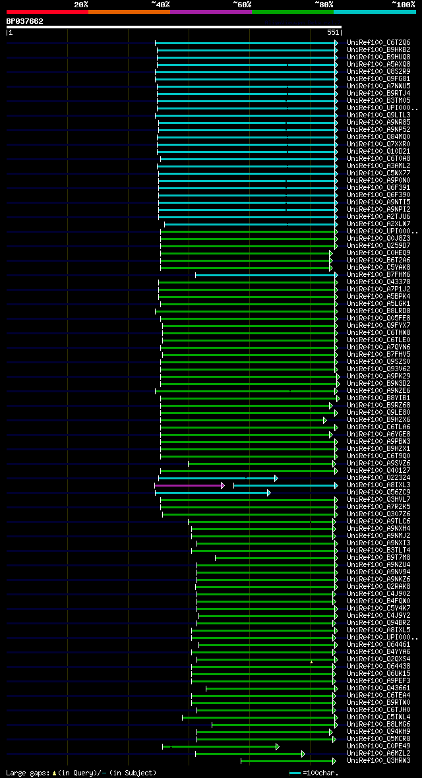Screen dimensions: 422x778
Task: Click the red 20% identity legend segment
Action: (47, 11)
